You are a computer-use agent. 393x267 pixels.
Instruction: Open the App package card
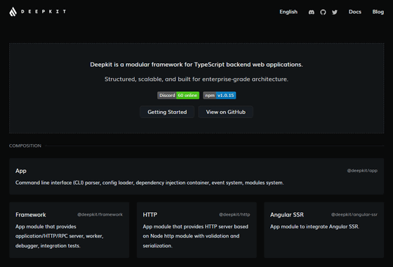196,176
